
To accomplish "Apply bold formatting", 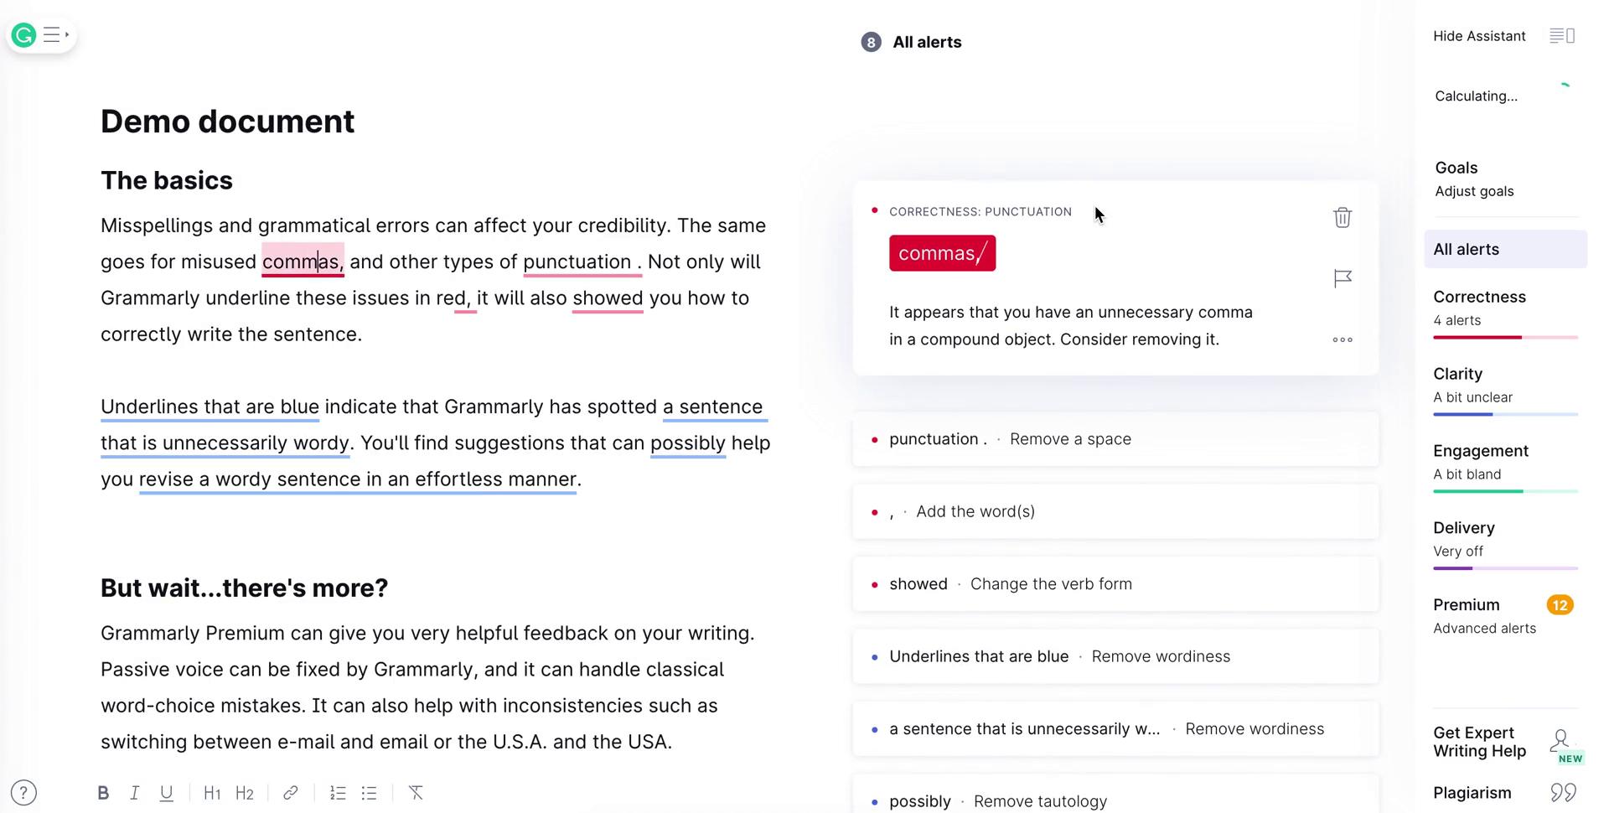I will (103, 793).
